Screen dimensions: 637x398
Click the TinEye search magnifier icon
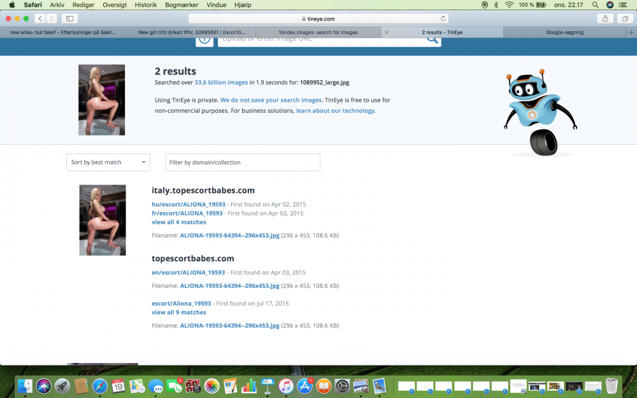(433, 39)
